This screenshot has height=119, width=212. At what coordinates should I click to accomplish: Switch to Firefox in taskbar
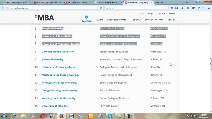[62, 116]
